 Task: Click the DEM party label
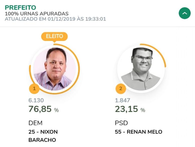[35, 123]
